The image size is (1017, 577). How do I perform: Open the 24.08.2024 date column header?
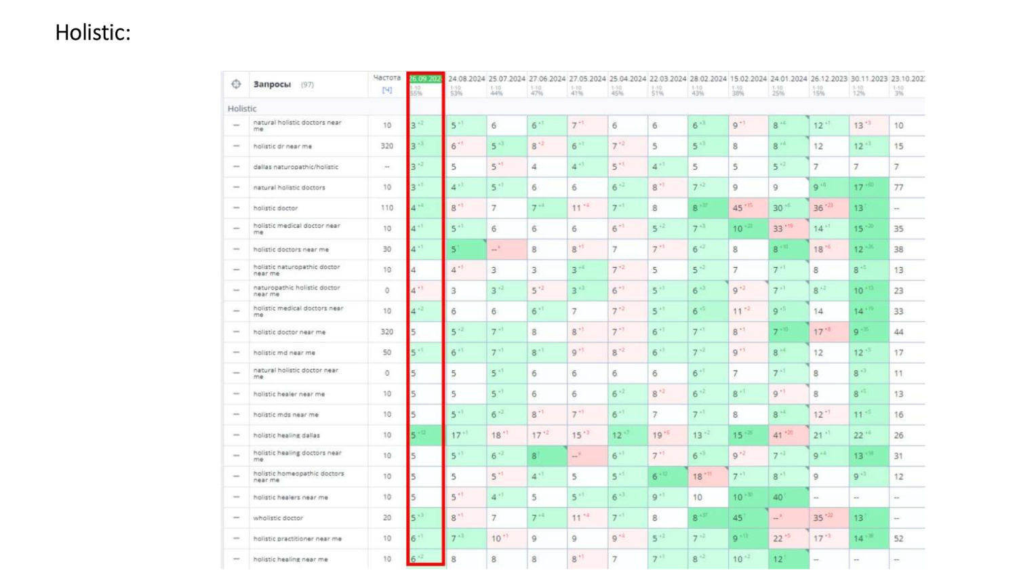(466, 79)
